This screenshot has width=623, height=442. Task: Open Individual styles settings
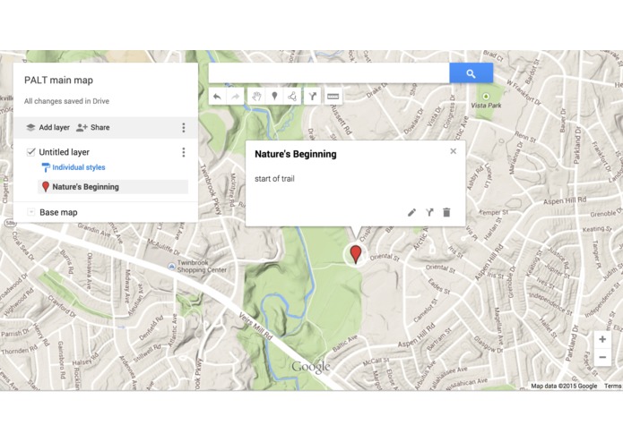[74, 167]
